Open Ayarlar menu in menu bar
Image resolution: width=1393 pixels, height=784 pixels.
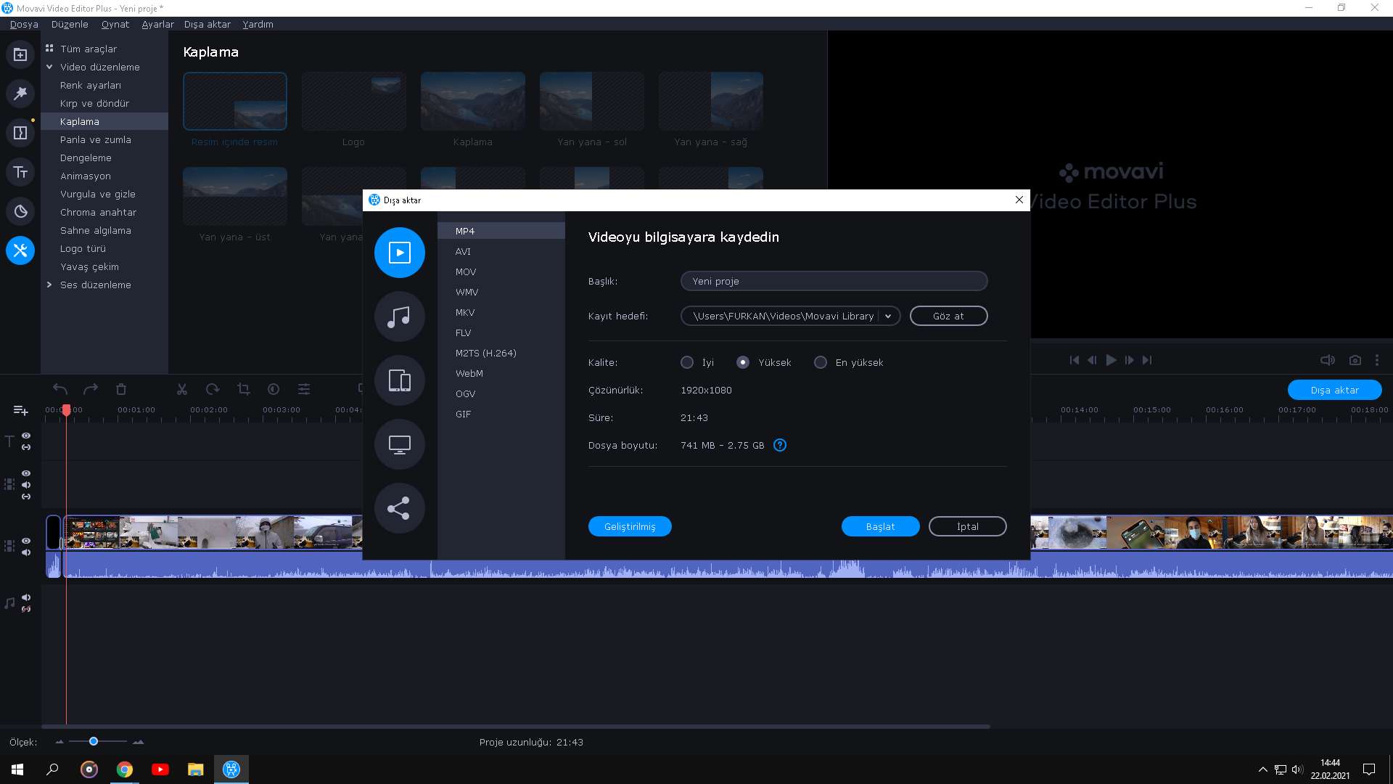pos(157,24)
